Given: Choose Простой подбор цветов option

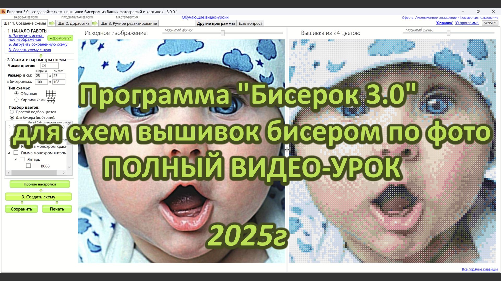Looking at the screenshot, I should (12, 112).
